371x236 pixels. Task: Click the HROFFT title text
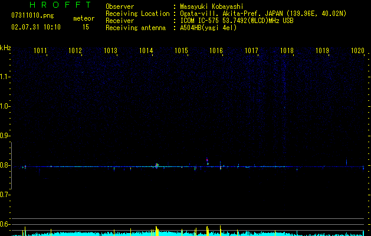pyautogui.click(x=61, y=5)
